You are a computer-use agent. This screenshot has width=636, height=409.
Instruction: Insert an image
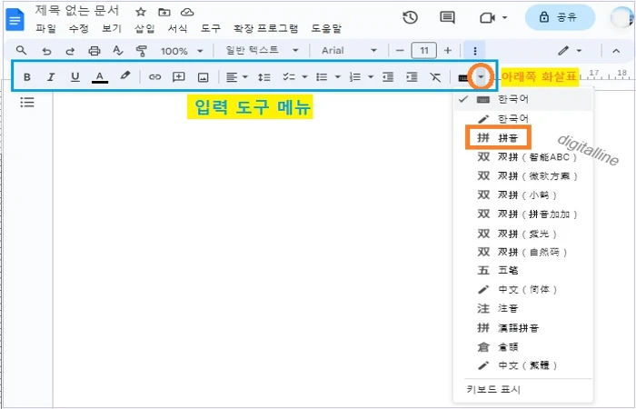click(x=203, y=77)
